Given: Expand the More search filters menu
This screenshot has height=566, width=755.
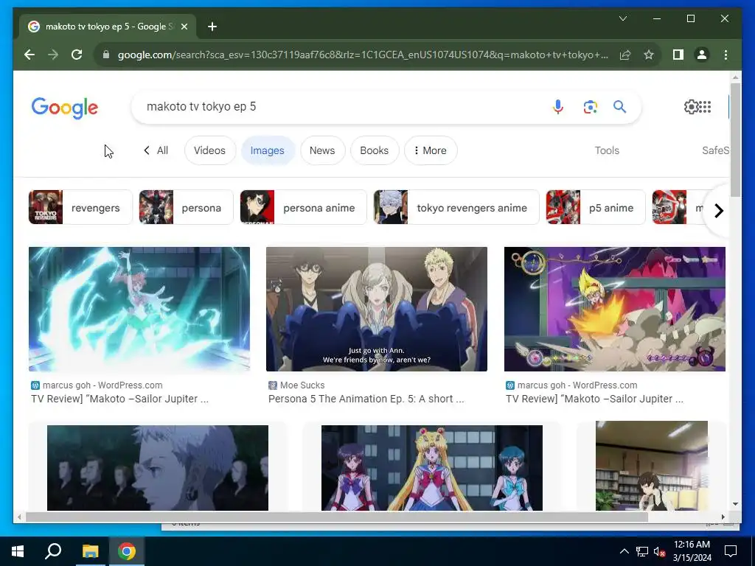Looking at the screenshot, I should tap(431, 150).
